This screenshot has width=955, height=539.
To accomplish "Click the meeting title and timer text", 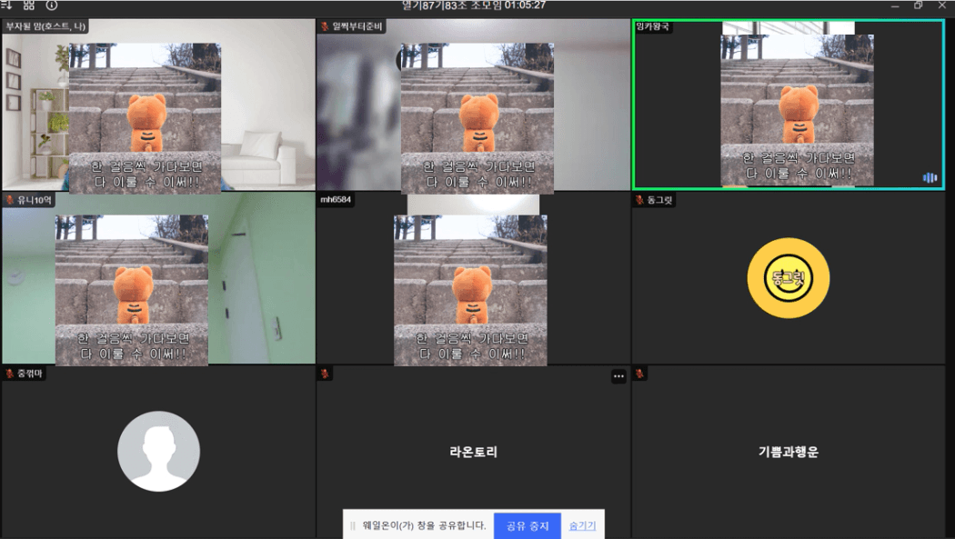I will [474, 5].
